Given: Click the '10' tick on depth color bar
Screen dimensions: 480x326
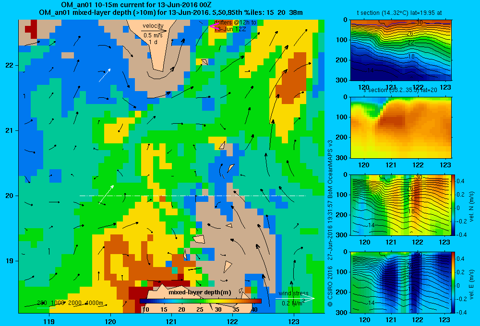Looking at the screenshot, I should (146, 310).
